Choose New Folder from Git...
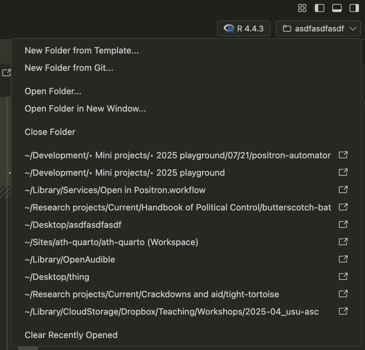Screen dimensions: 365x350 69,68
